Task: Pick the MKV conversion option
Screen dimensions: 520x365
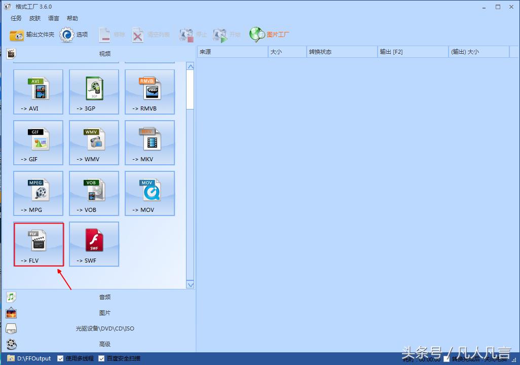Action: (150, 142)
